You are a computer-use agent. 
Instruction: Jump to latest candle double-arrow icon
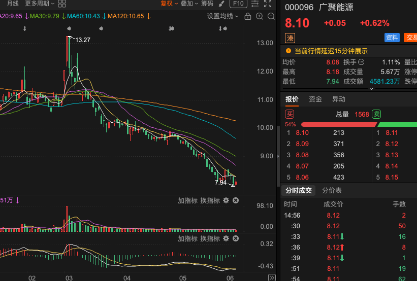point(272,277)
